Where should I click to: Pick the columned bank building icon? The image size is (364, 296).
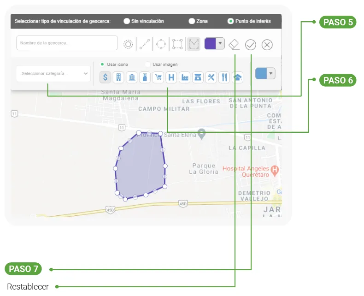[x=132, y=77]
